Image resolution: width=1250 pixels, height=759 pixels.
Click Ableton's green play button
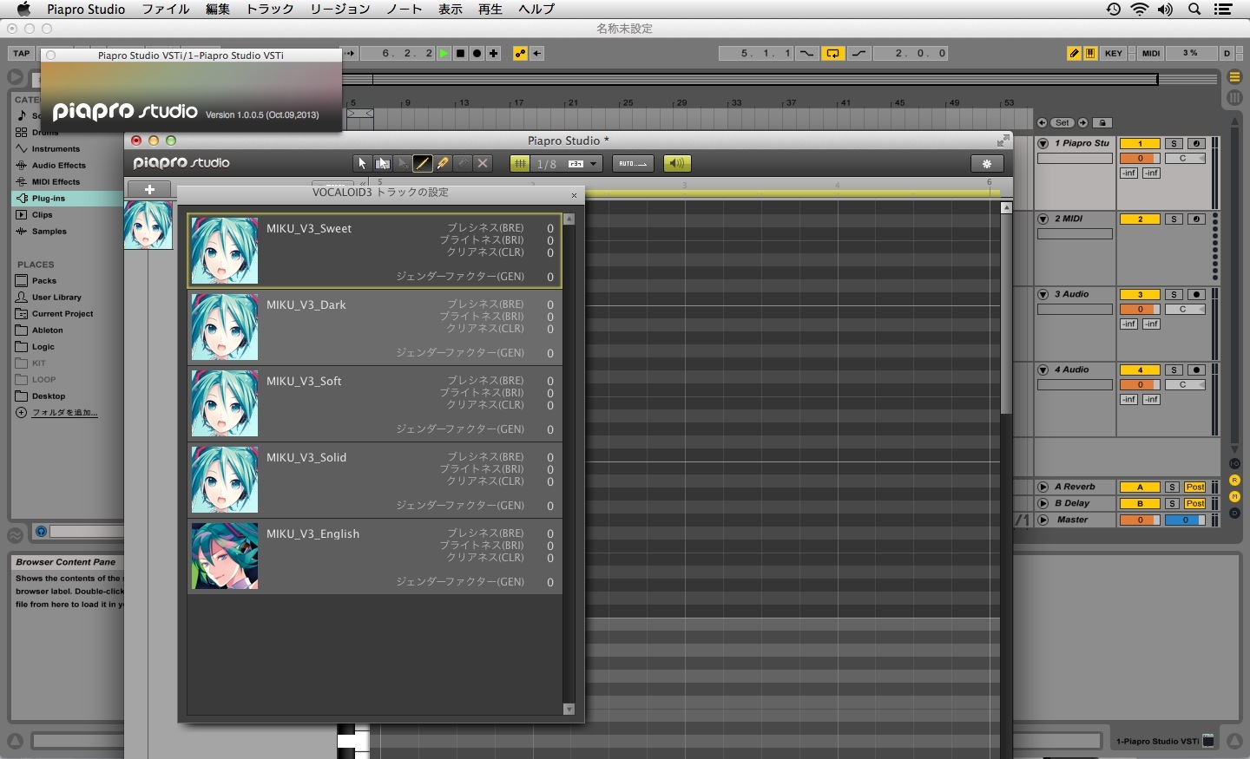(x=444, y=53)
